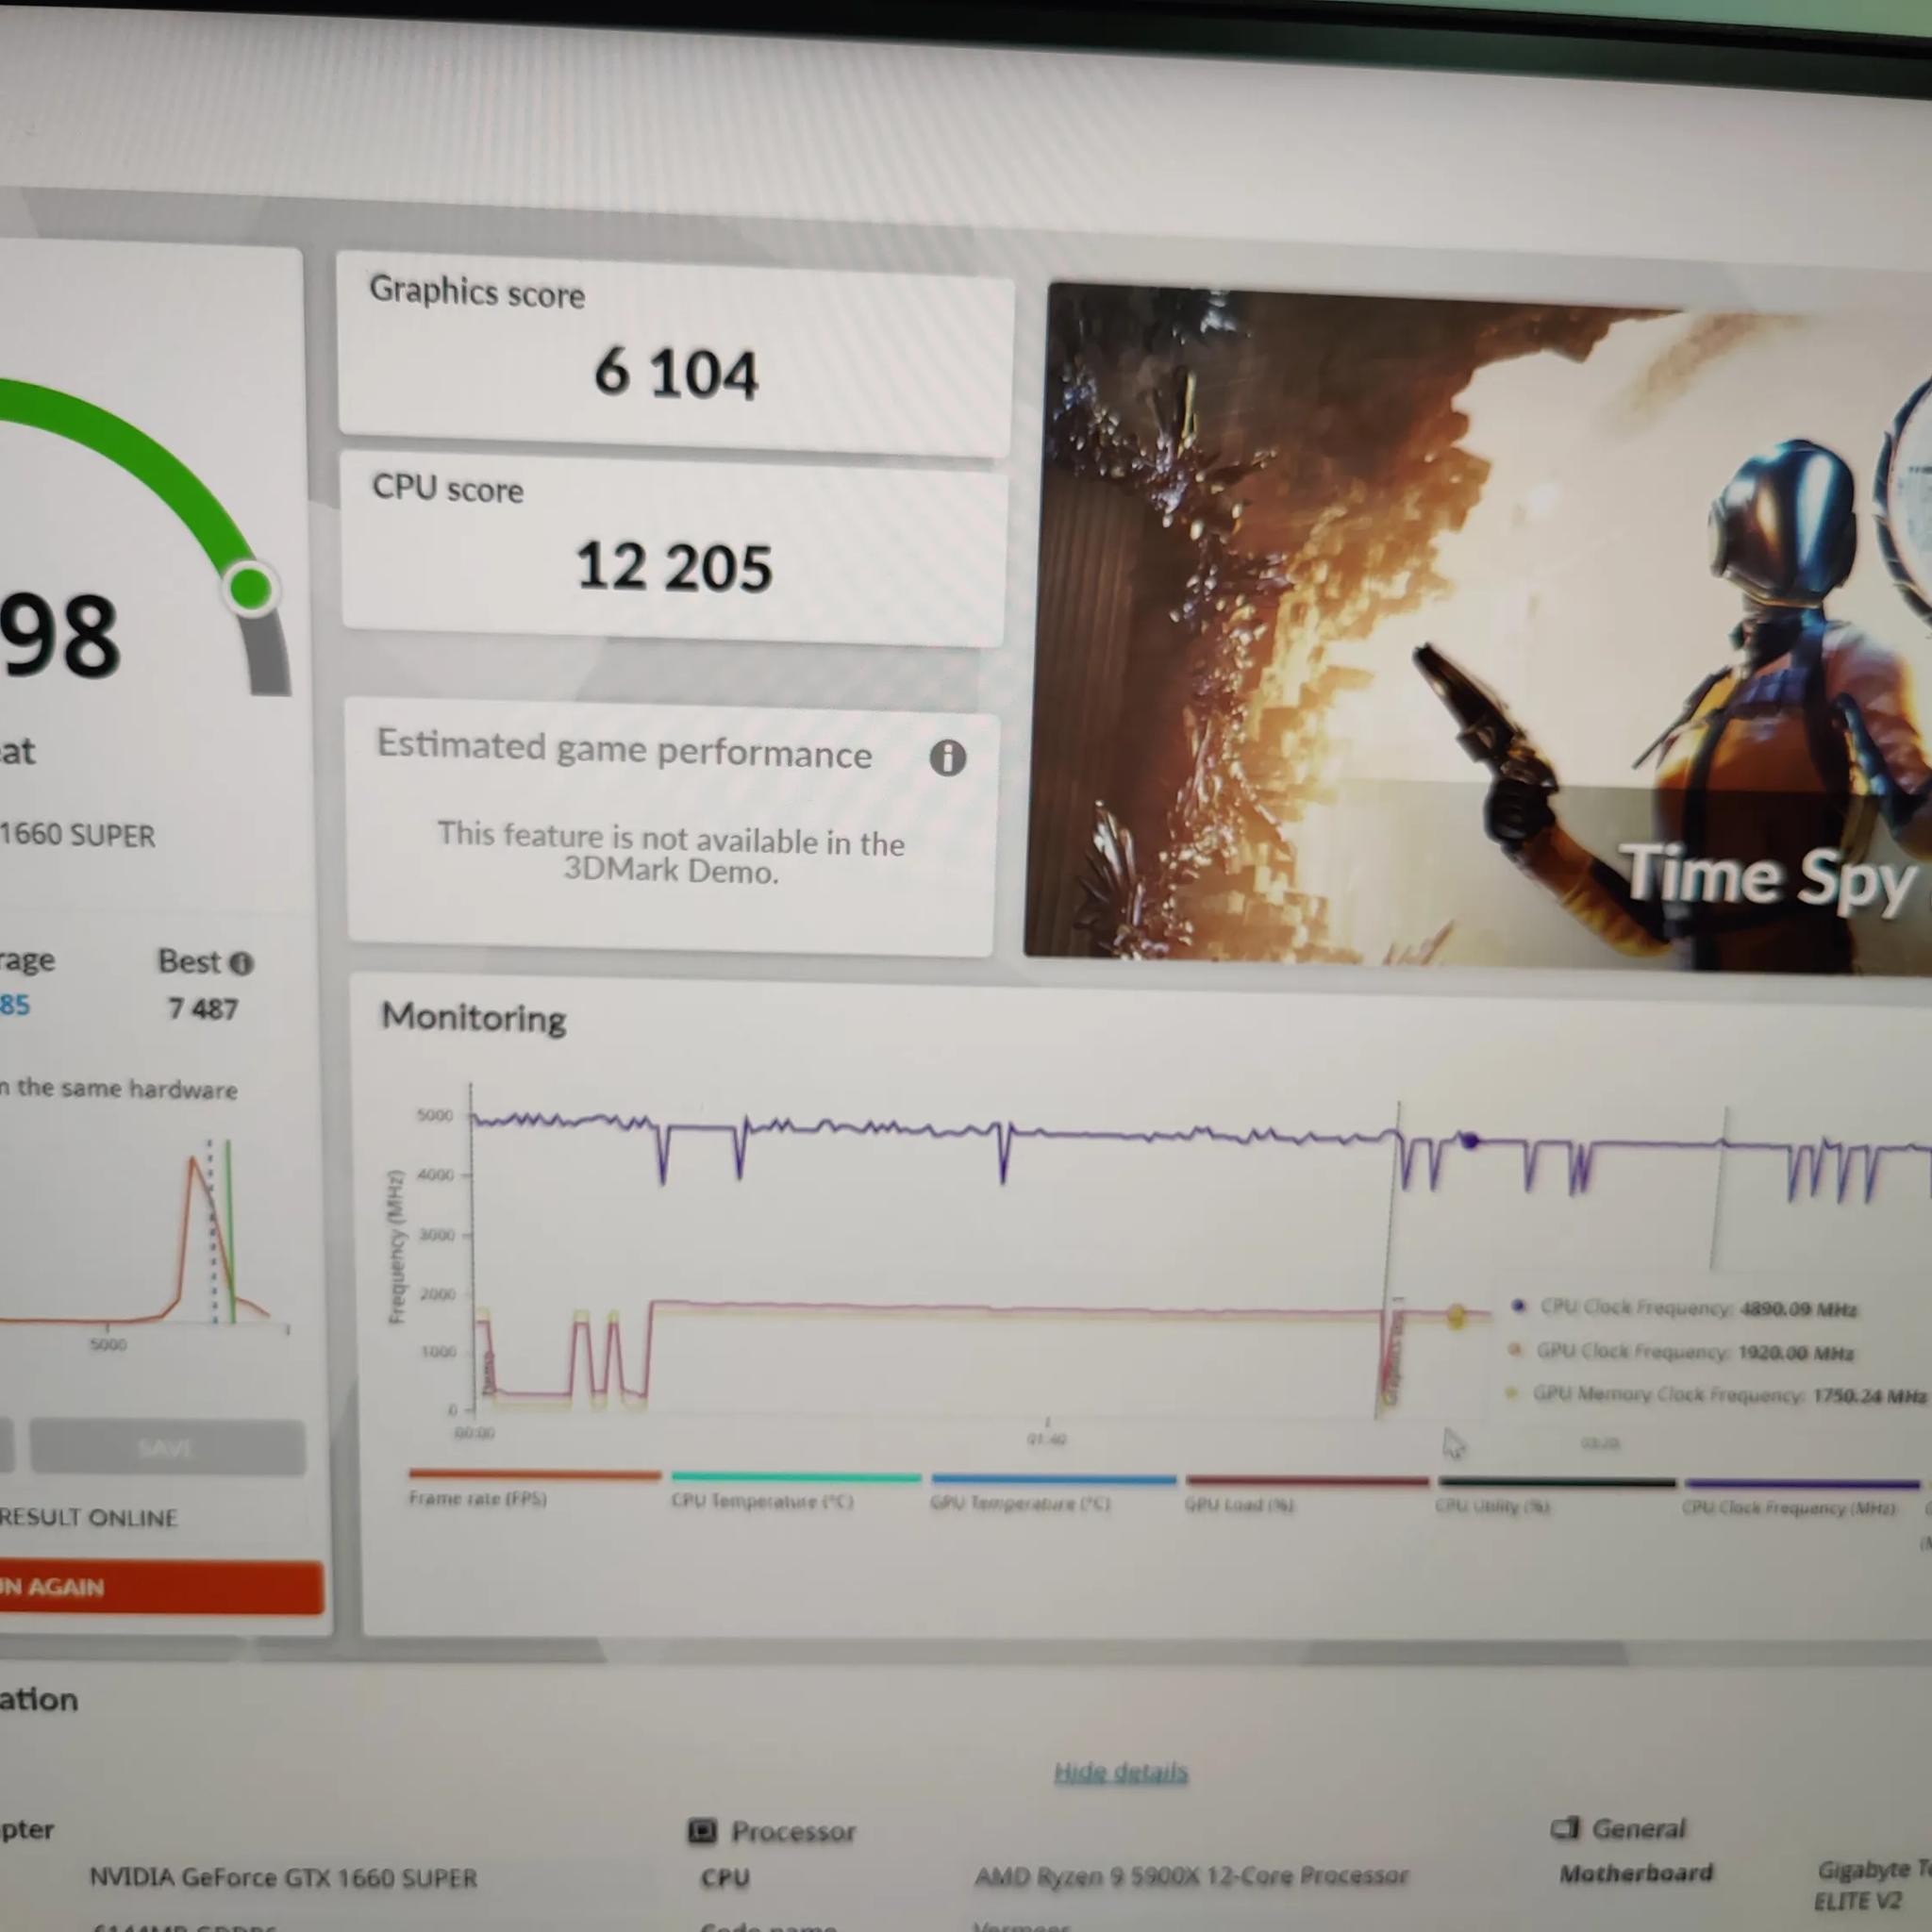Image resolution: width=1932 pixels, height=1932 pixels.
Task: Click the NVIDIA GeForce GTX 1660 SUPER text
Action: (283, 1877)
